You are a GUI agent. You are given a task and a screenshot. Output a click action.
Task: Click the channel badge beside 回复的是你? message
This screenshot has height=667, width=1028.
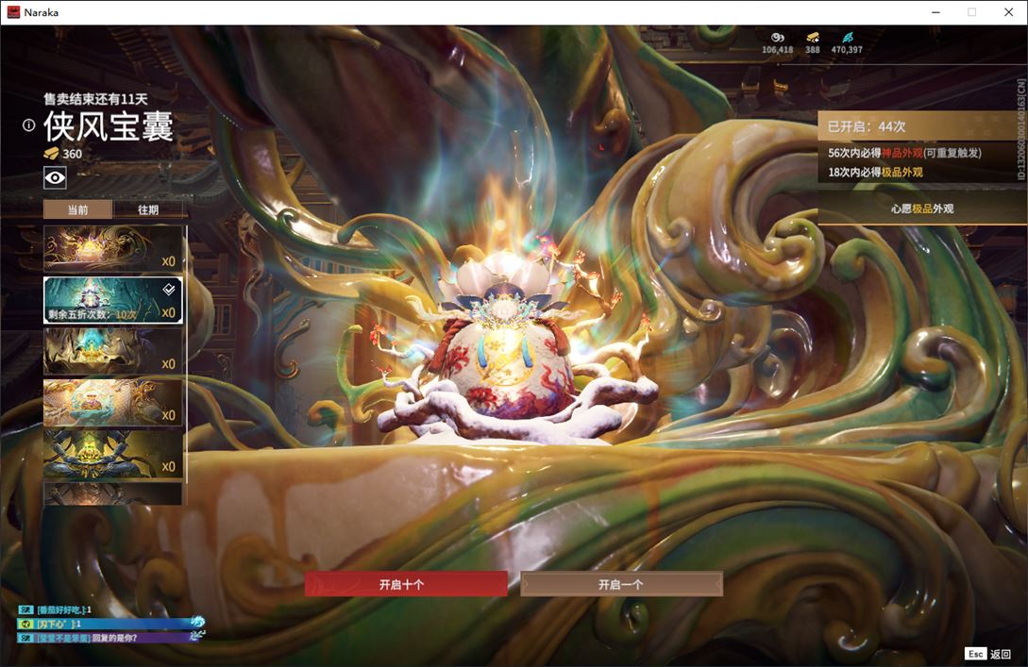(25, 638)
